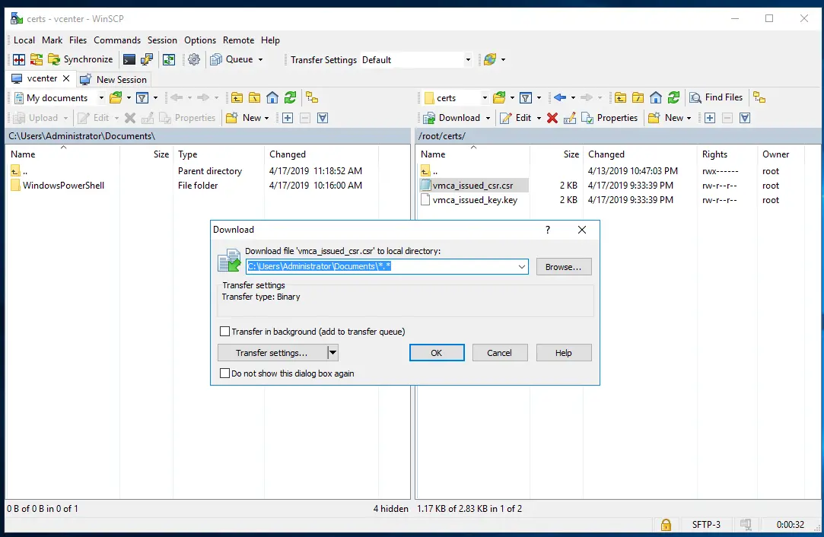The height and width of the screenshot is (537, 824).
Task: Refresh the remote panel
Action: 673,97
